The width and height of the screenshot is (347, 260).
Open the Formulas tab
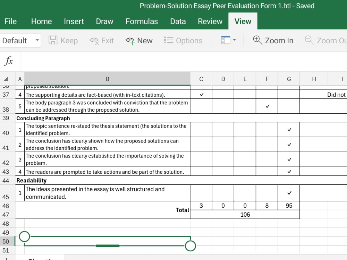pyautogui.click(x=142, y=21)
